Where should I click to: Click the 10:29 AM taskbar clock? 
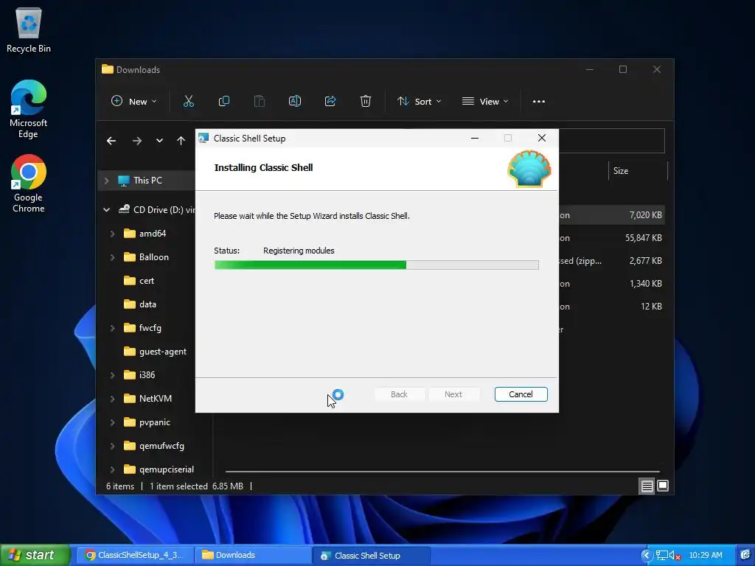click(x=706, y=555)
